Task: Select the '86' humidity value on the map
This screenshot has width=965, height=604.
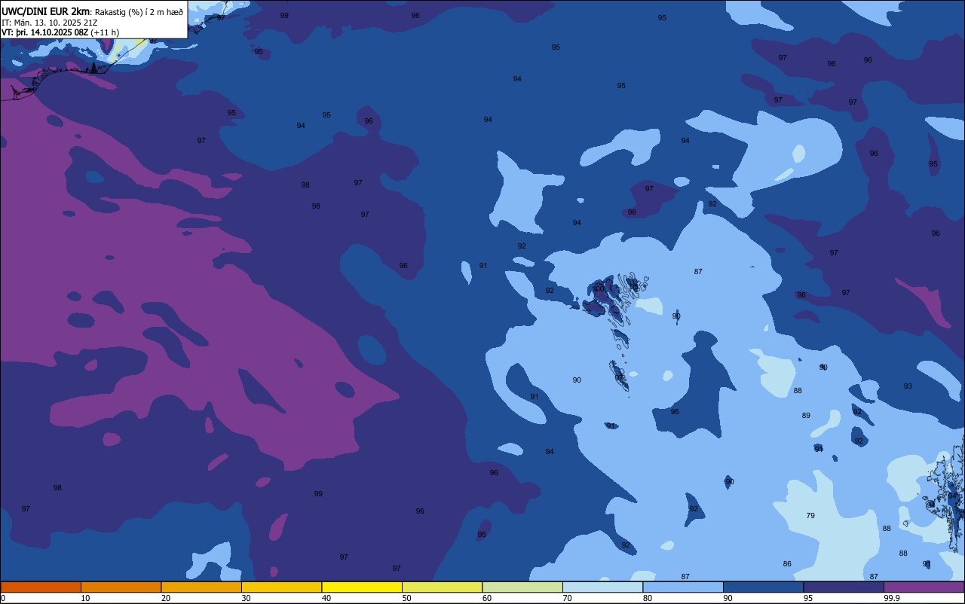Action: [x=787, y=564]
